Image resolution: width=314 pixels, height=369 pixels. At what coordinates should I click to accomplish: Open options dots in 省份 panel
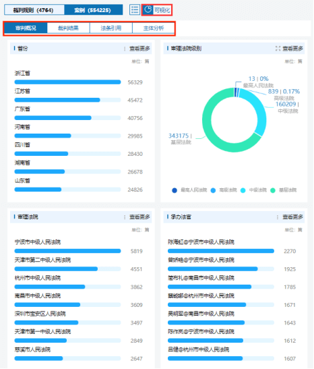[x=125, y=49]
